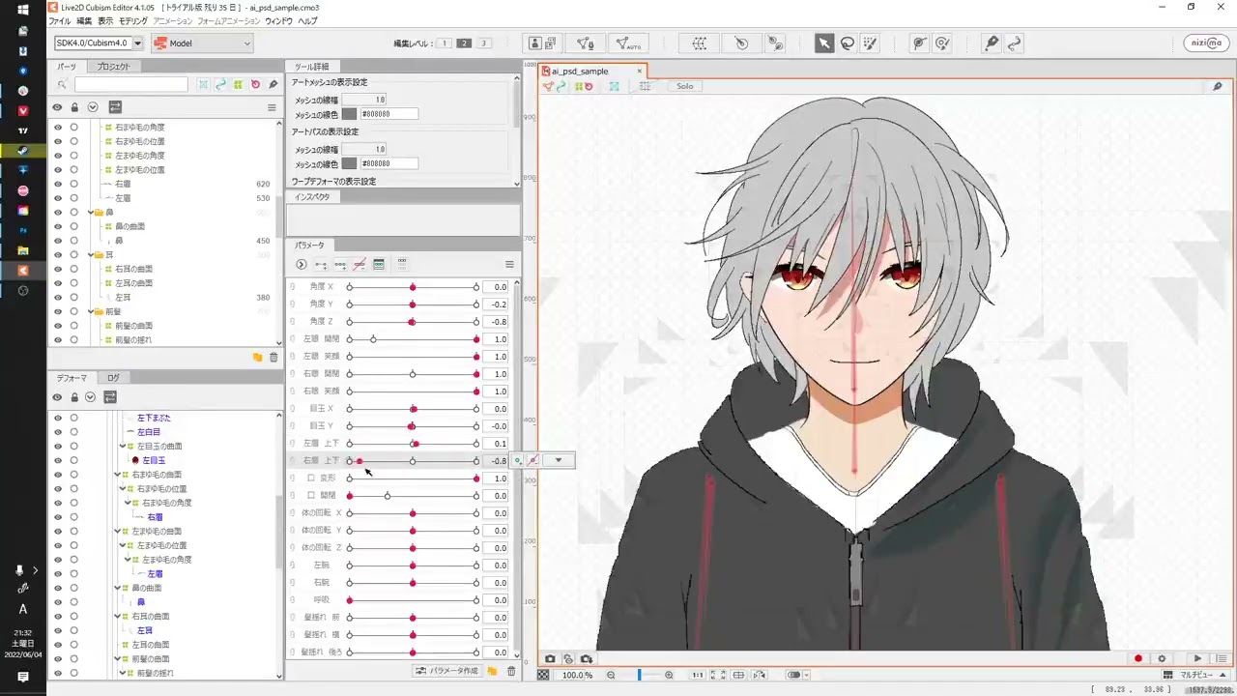Click the play button at canvas bottom
The height and width of the screenshot is (696, 1237).
[1198, 658]
